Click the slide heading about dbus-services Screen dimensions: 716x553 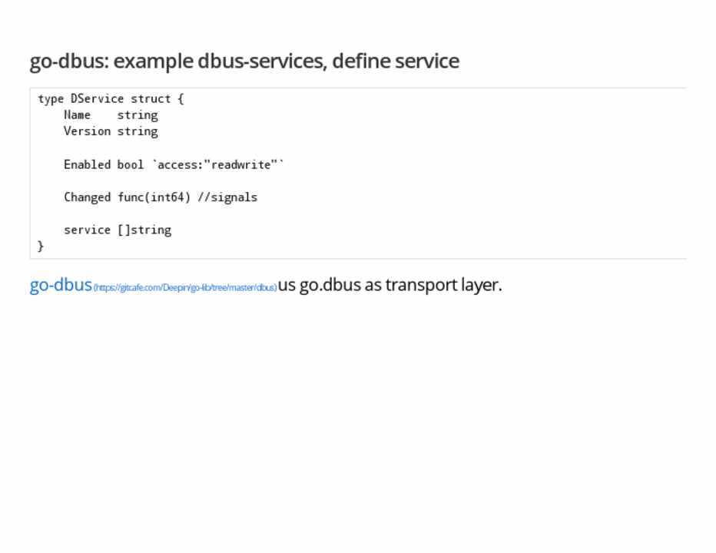click(244, 61)
